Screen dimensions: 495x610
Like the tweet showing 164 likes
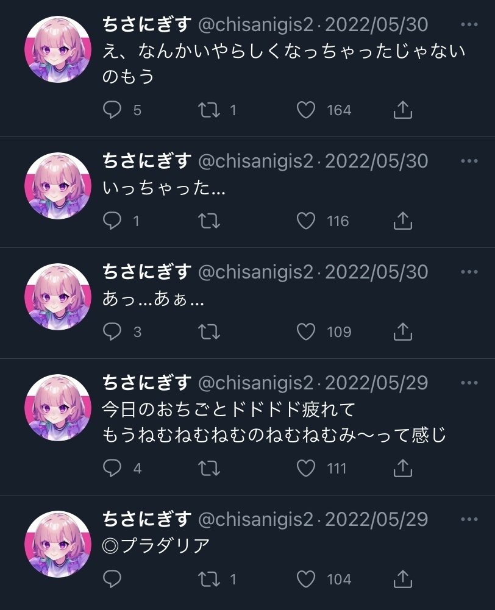point(306,110)
